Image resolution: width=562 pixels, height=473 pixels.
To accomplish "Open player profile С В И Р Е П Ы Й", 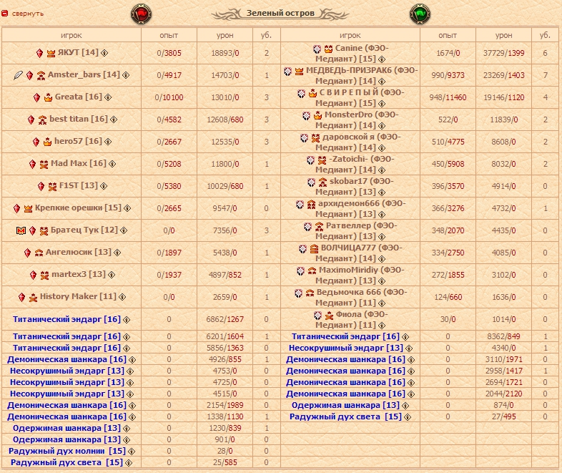I will point(360,98).
